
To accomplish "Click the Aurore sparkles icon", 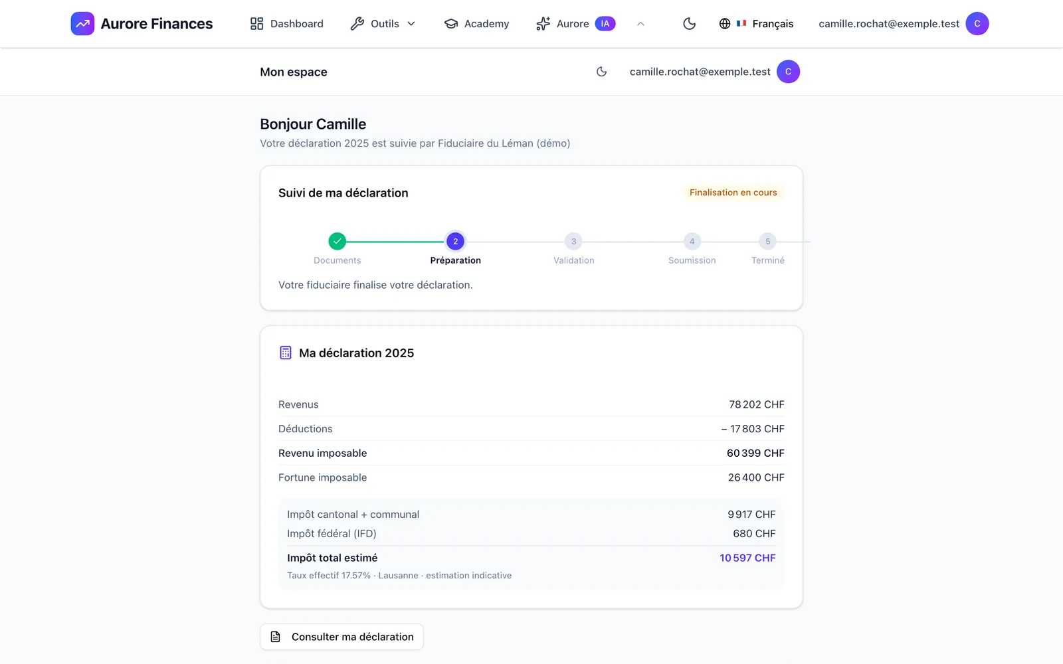I will click(543, 24).
